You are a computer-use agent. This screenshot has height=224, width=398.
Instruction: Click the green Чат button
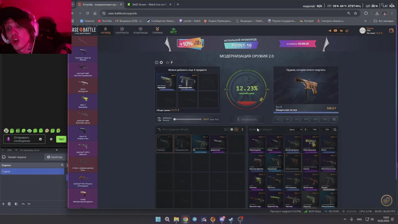coord(61,139)
